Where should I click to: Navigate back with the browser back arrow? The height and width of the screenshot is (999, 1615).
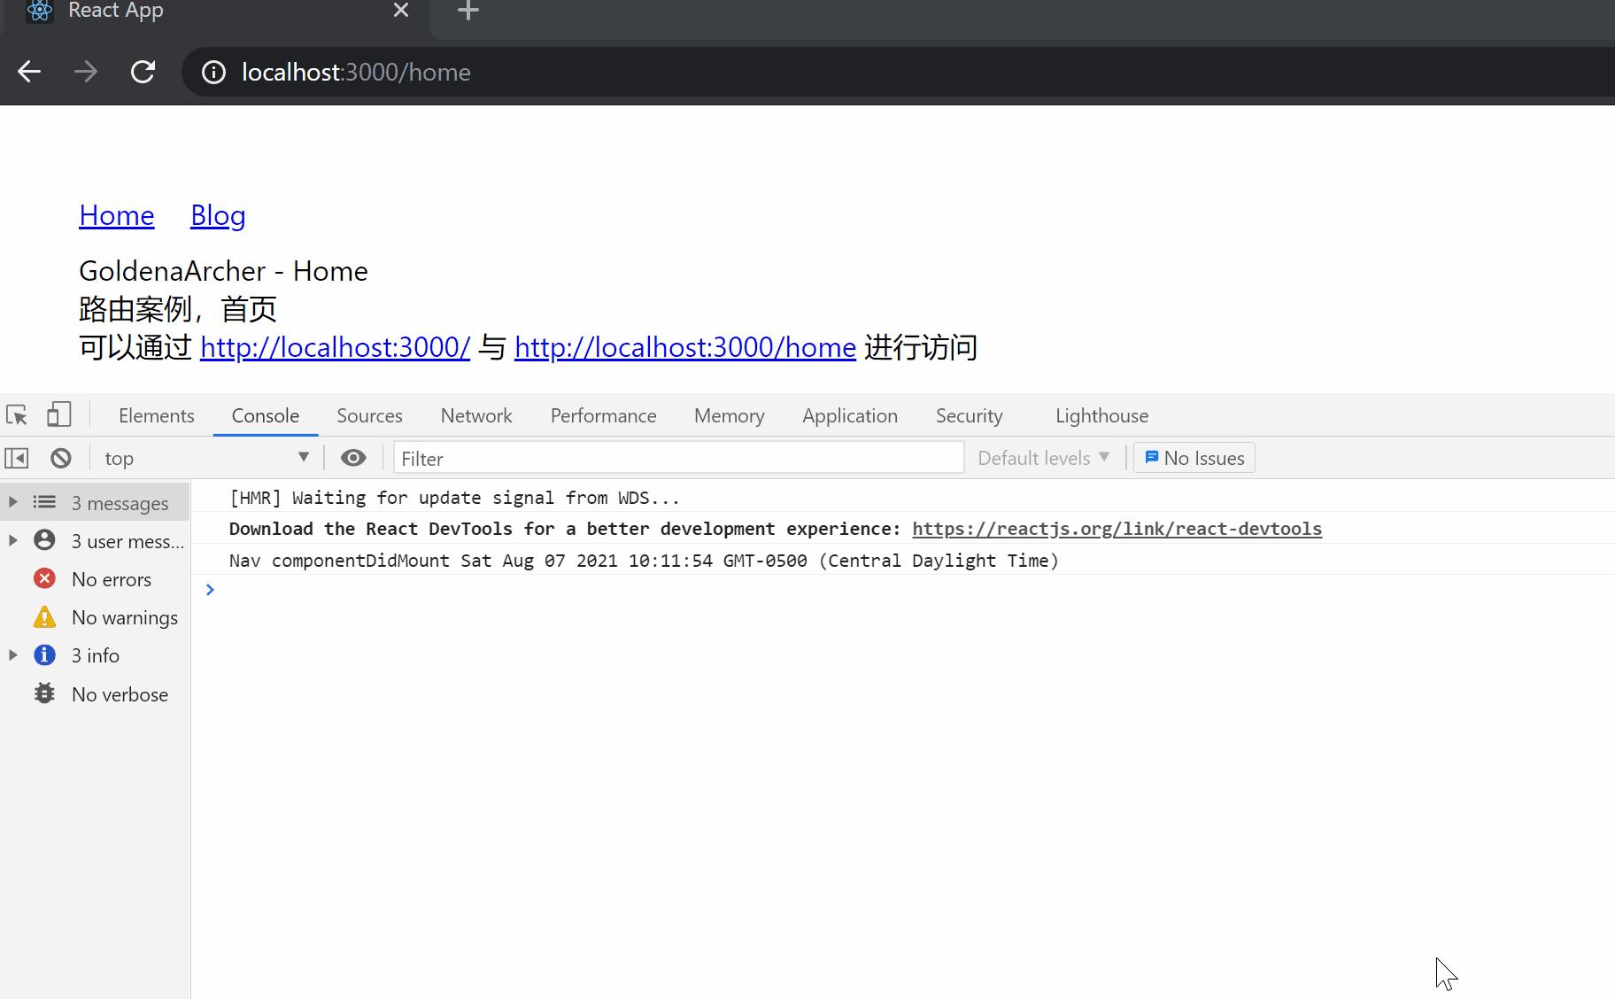coord(29,72)
